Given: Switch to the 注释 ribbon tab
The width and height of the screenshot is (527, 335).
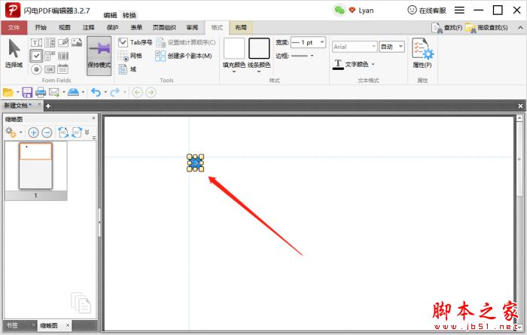Looking at the screenshot, I should click(x=89, y=28).
